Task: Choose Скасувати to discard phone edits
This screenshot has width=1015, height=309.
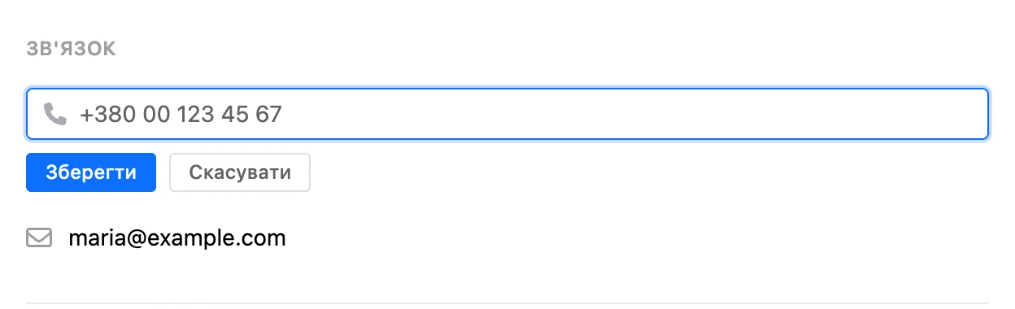Action: coord(240,172)
